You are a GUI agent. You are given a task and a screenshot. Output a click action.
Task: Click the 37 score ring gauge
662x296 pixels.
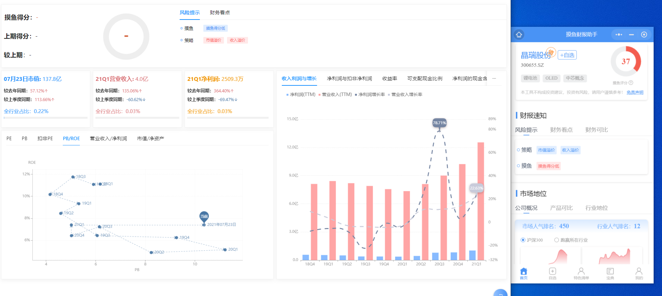click(626, 61)
